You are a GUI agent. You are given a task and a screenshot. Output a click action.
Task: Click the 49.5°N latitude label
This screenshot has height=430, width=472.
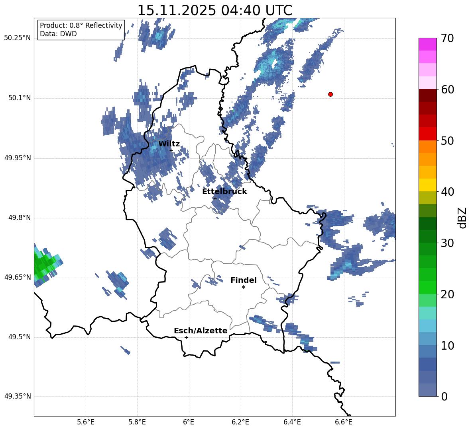pyautogui.click(x=20, y=337)
